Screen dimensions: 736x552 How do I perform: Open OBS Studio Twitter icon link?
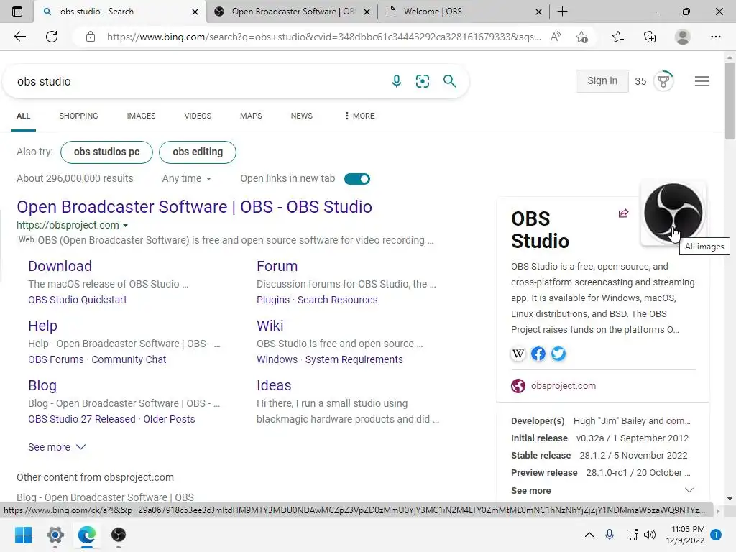[x=558, y=354]
